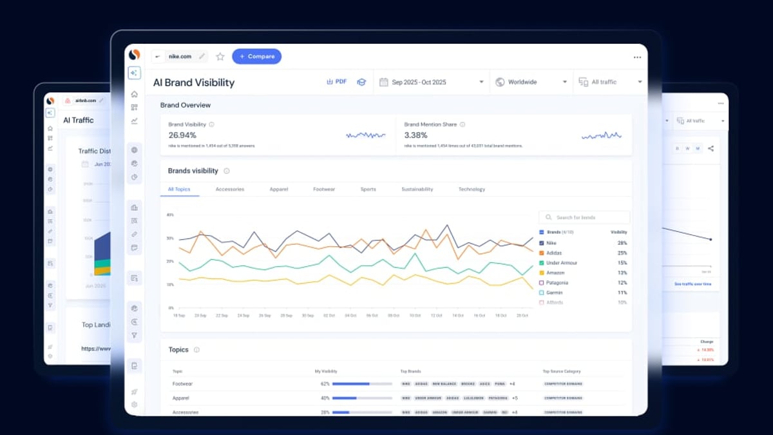This screenshot has width=773, height=435.
Task: Uncheck the Adidas brand checkbox
Action: point(540,253)
